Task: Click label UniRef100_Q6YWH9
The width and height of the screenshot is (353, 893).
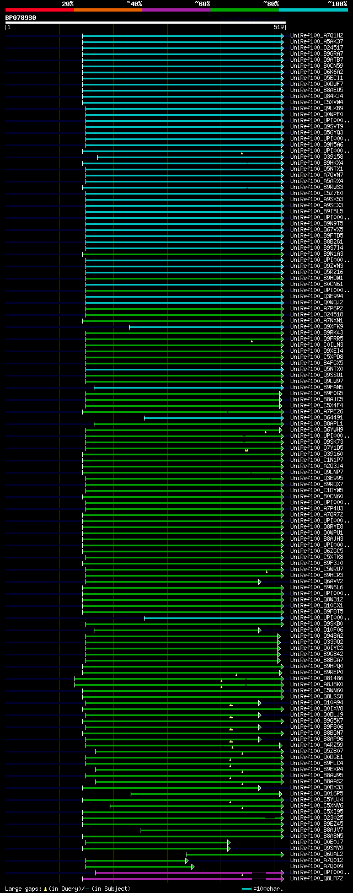Action: pos(317,430)
